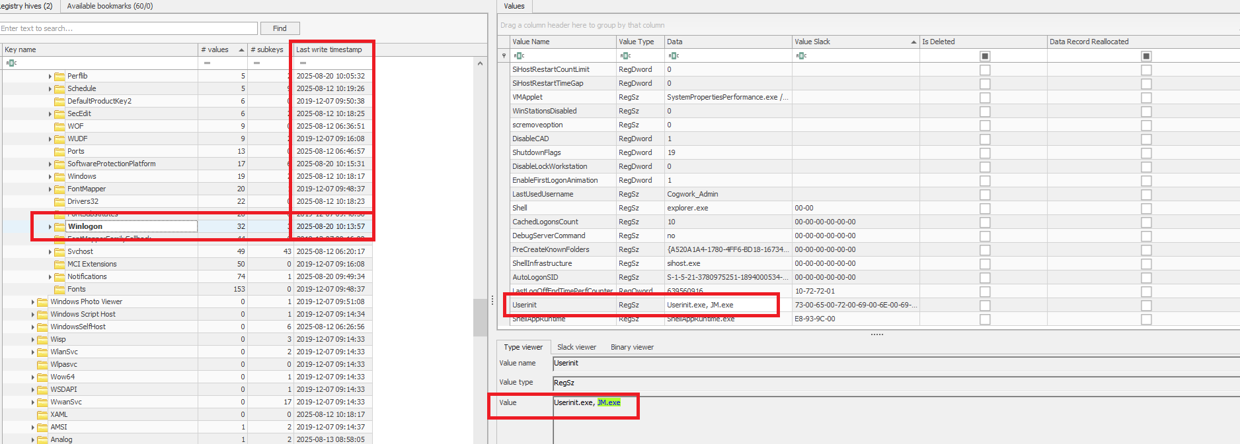Switch to the Slack viewer tab
The image size is (1240, 444).
(576, 347)
